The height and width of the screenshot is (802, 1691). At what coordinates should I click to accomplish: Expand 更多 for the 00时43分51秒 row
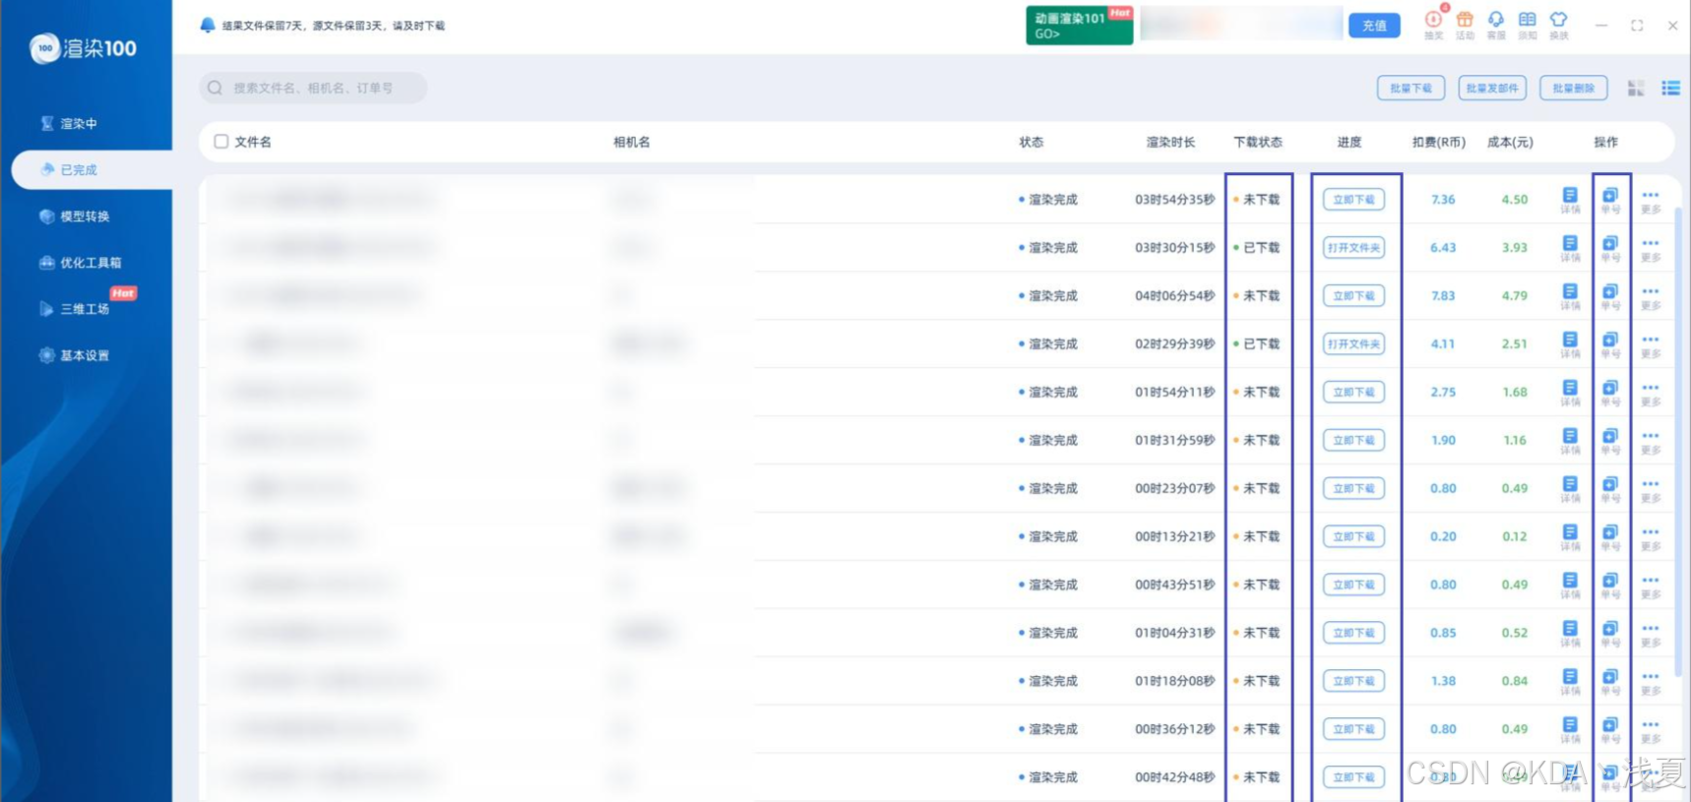(1651, 586)
